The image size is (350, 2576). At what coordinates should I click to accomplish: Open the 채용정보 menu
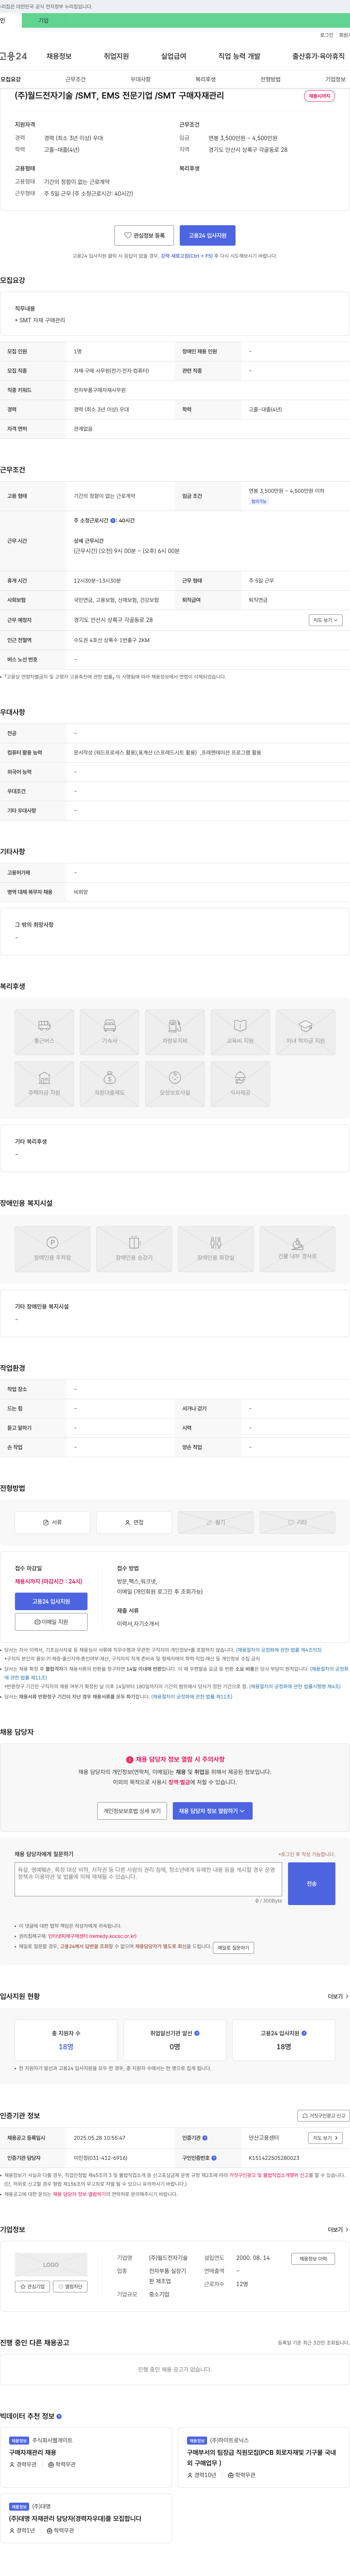pos(59,56)
